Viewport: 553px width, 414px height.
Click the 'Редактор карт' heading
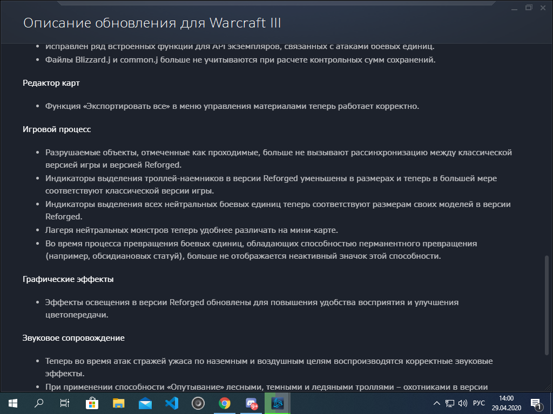click(51, 83)
